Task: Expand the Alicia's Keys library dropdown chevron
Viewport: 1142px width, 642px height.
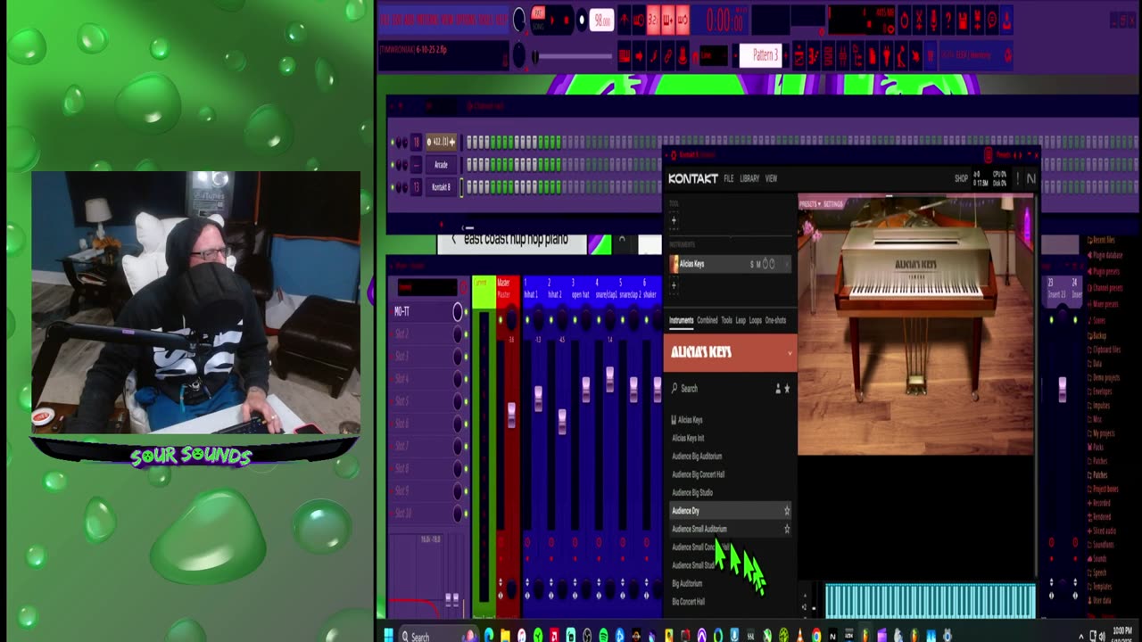Action: pos(789,353)
